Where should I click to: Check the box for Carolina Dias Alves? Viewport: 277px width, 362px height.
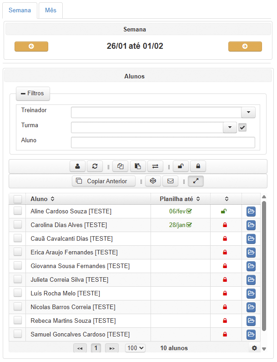coord(18,225)
